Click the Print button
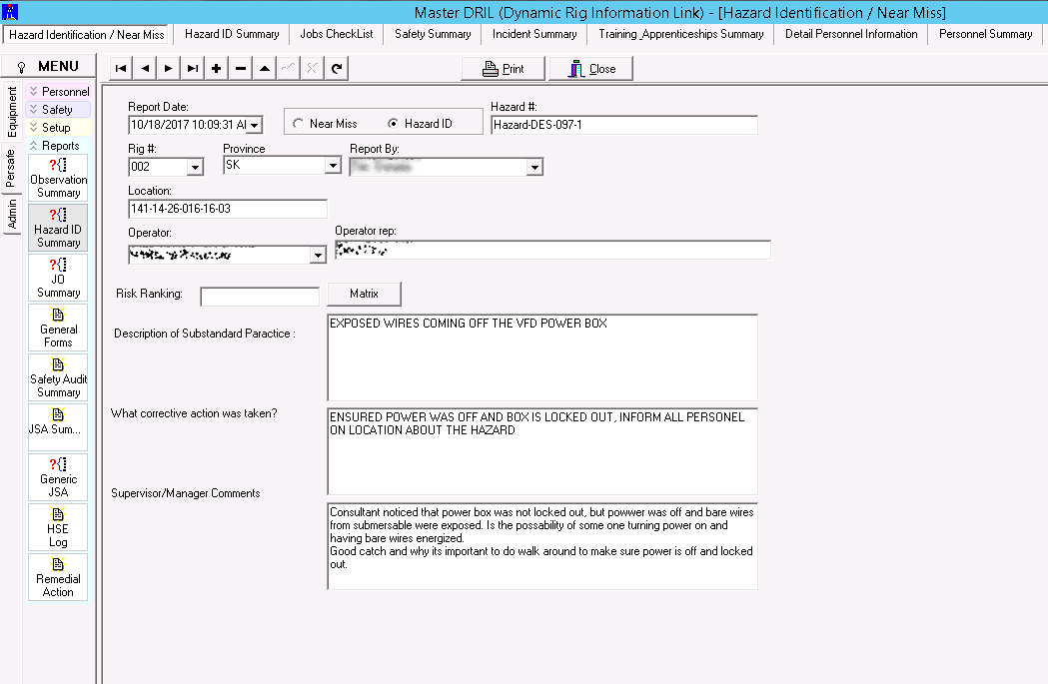The width and height of the screenshot is (1048, 684). 504,69
